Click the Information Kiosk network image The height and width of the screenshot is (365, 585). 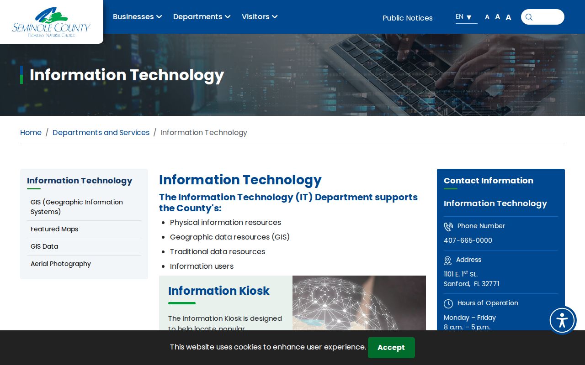point(359,303)
